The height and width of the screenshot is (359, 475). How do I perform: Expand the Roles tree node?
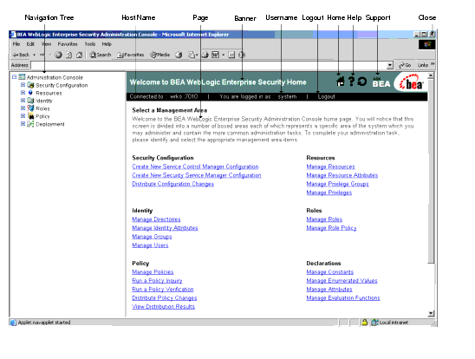pyautogui.click(x=23, y=108)
